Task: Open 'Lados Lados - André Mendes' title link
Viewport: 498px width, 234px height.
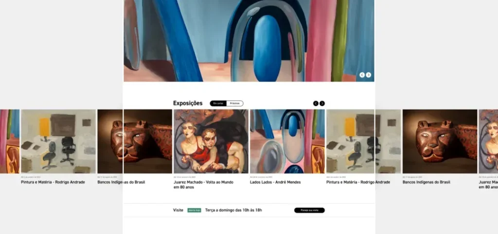Action: pyautogui.click(x=275, y=182)
